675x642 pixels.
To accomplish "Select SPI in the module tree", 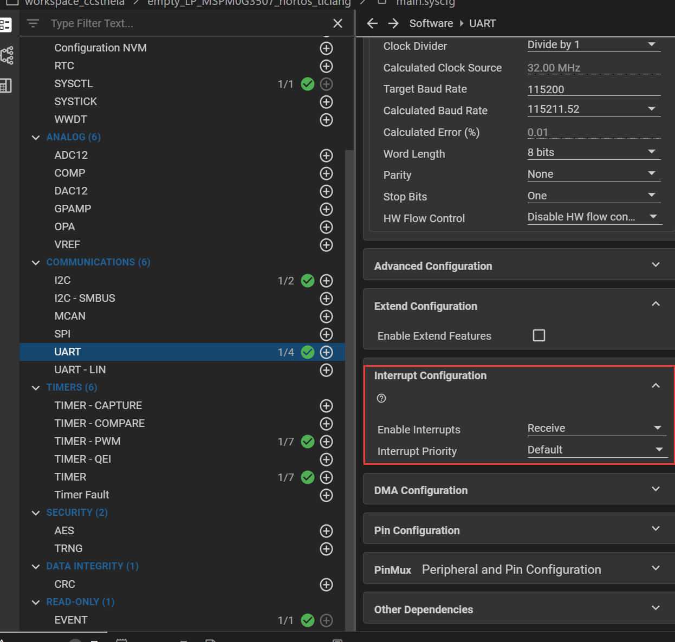I will [x=62, y=334].
